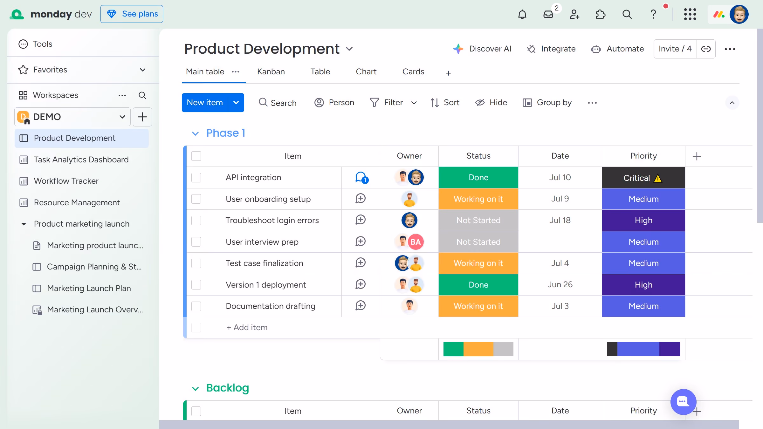The height and width of the screenshot is (429, 763).
Task: Copy board link icon next to Invite
Action: click(x=706, y=49)
